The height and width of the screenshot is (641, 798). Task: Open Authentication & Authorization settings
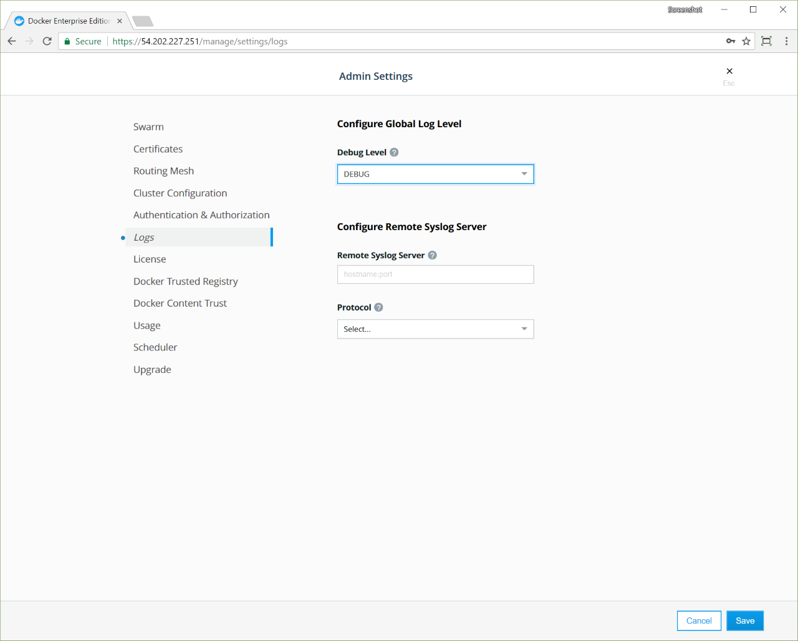(x=201, y=215)
